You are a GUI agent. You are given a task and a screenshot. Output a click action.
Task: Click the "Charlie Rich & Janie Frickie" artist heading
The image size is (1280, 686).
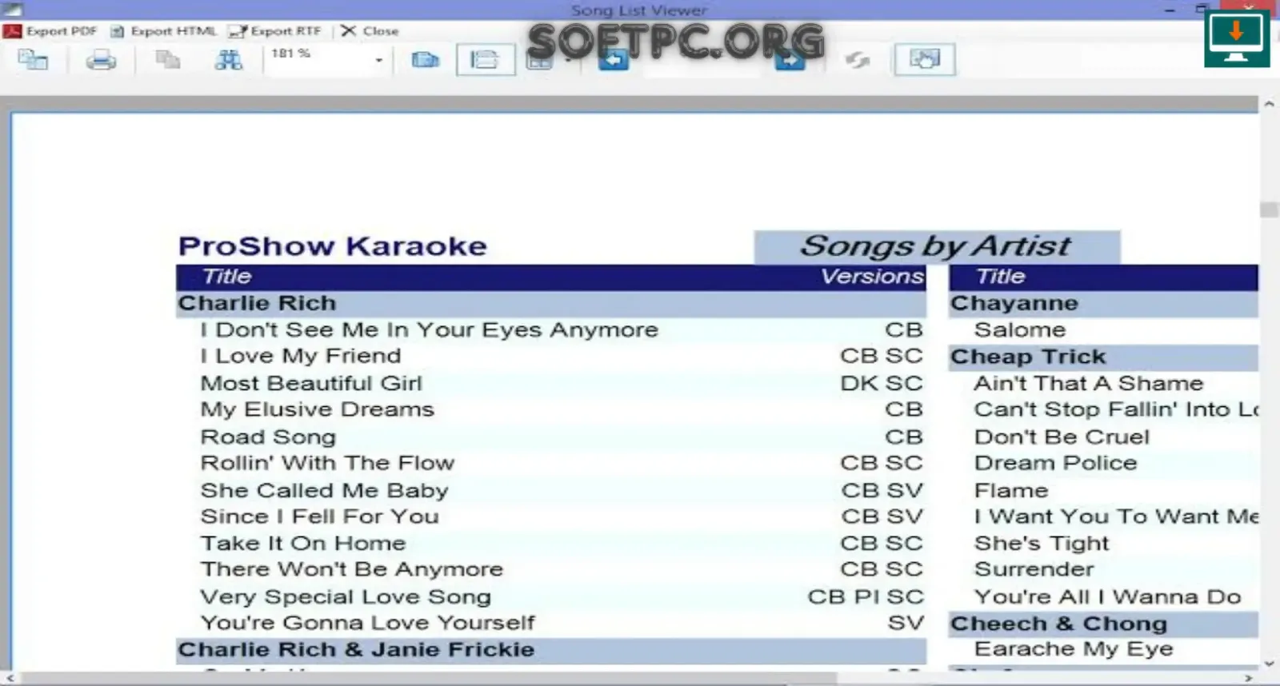pyautogui.click(x=356, y=650)
